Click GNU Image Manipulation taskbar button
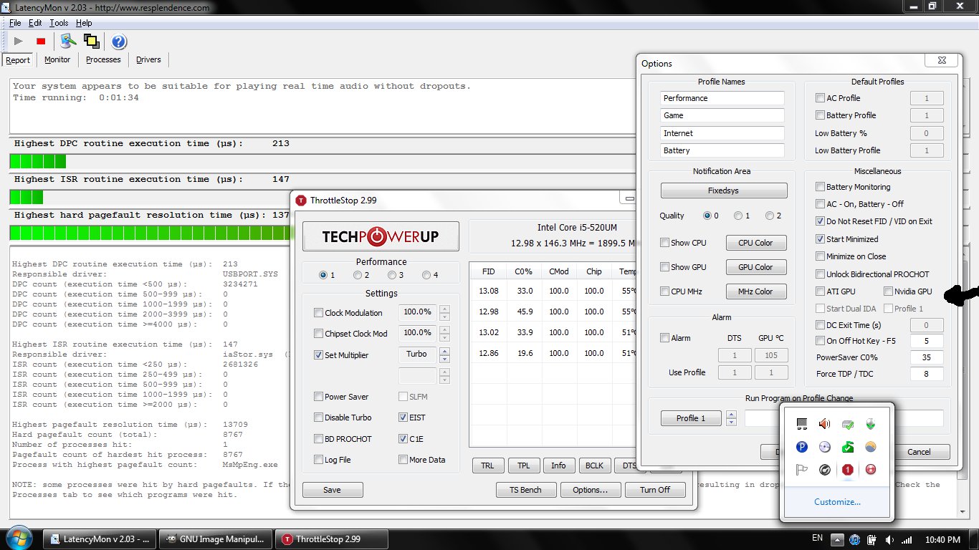 [216, 539]
